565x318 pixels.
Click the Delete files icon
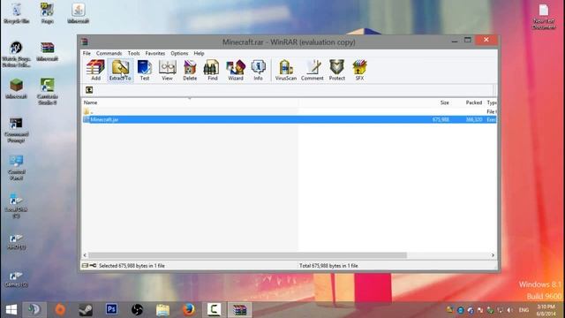tap(190, 70)
